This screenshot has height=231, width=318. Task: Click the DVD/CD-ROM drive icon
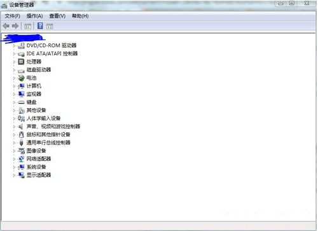[x=21, y=45]
